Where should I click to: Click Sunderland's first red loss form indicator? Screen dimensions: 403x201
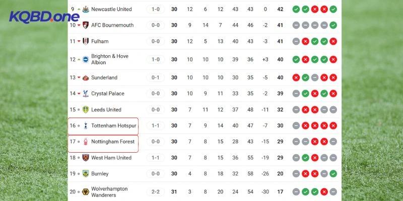(x=296, y=77)
